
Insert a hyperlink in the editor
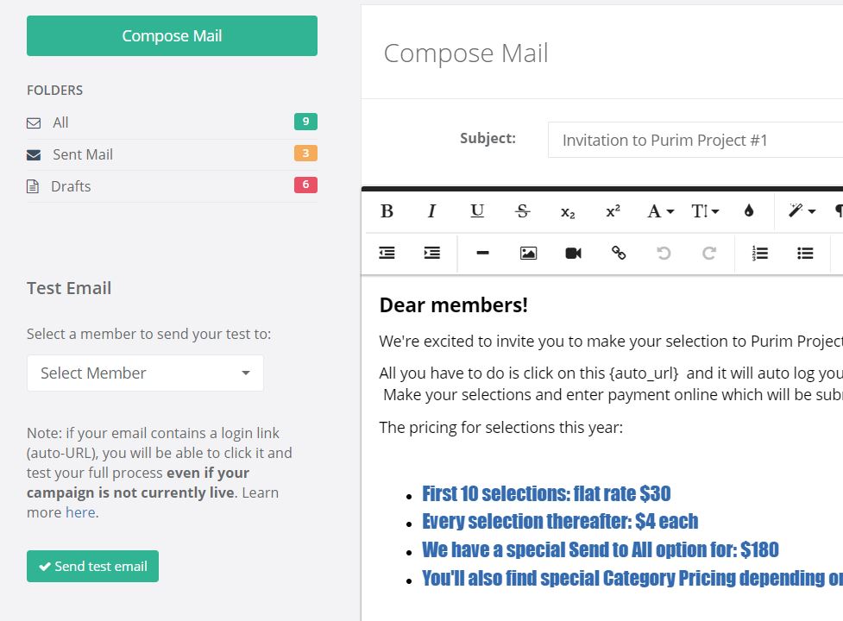[x=619, y=253]
